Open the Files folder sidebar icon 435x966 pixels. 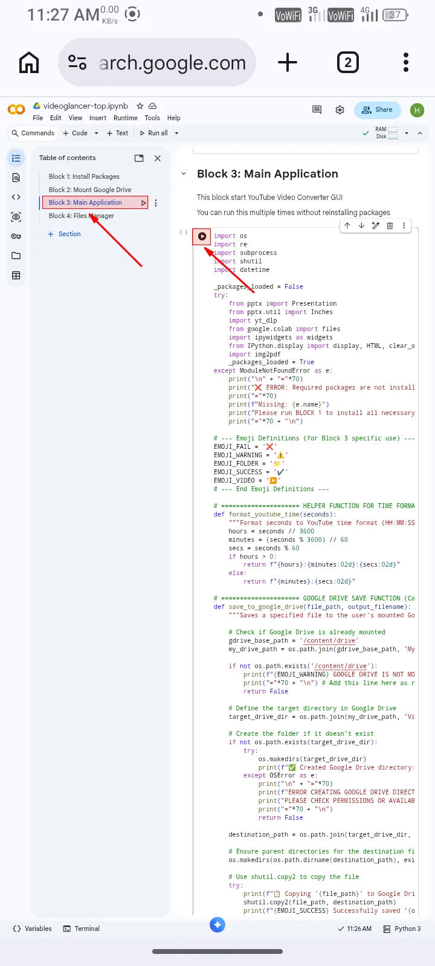[x=16, y=256]
